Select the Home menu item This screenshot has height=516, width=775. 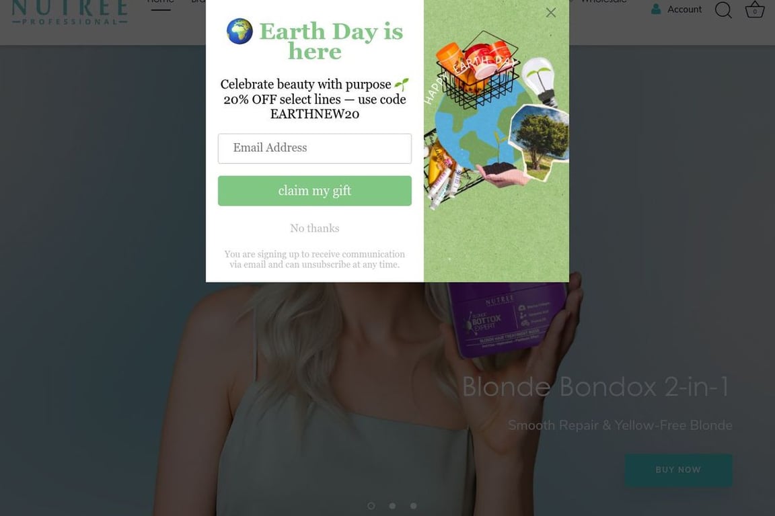161,2
